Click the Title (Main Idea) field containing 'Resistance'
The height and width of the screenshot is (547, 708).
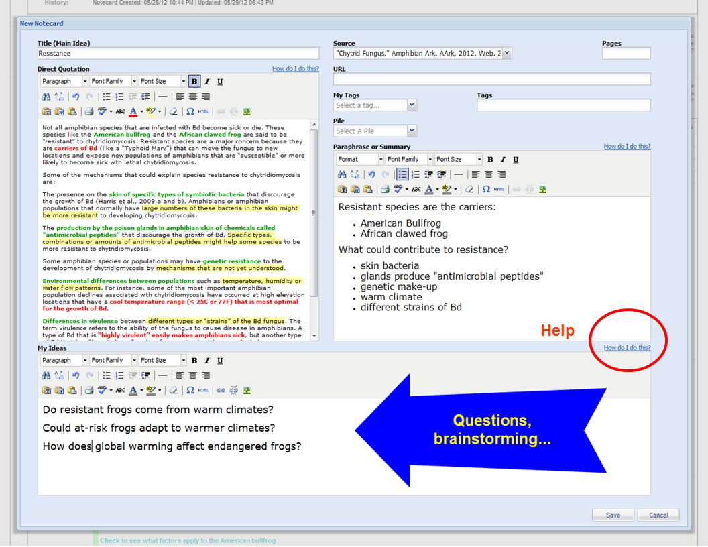[x=178, y=53]
